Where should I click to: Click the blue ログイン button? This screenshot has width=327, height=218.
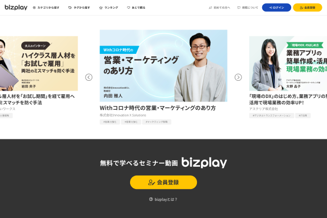pos(277,7)
